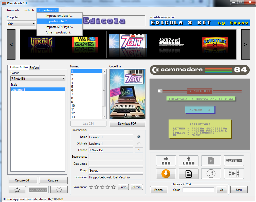
Task: Set fourth rating star
Action: coord(107,187)
